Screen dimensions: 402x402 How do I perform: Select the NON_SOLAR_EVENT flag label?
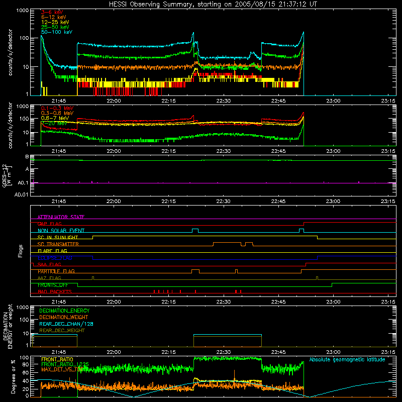tap(61, 231)
